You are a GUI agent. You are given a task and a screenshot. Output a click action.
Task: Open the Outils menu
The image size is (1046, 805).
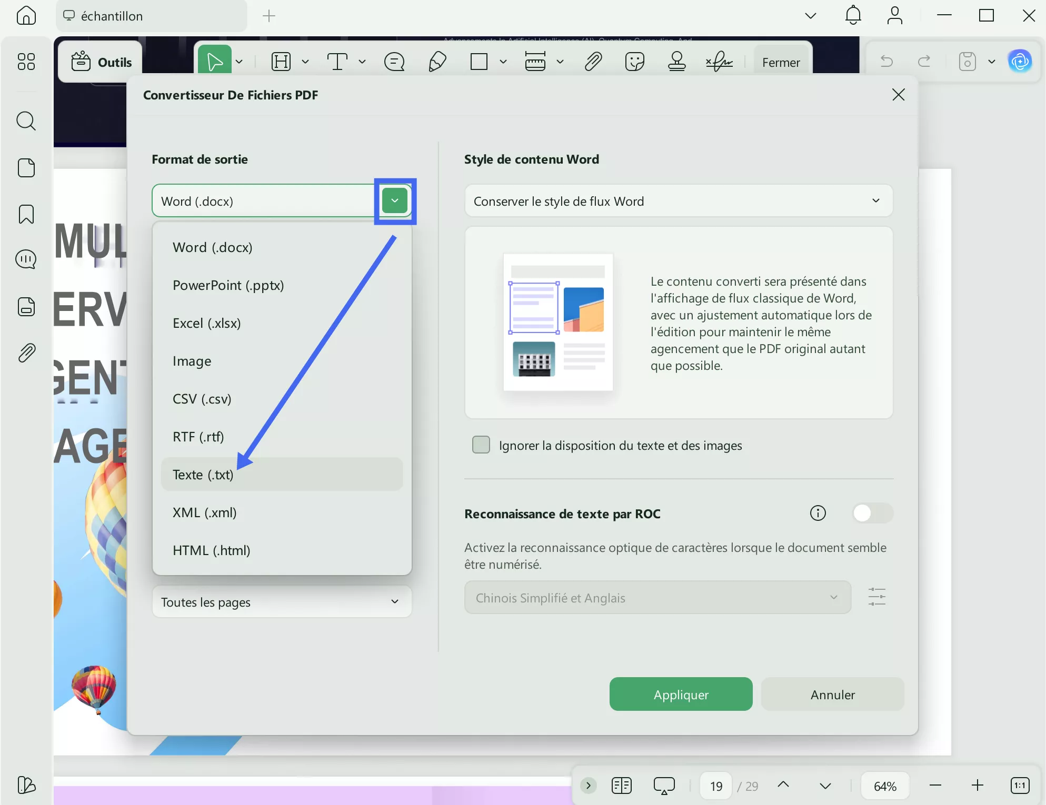(x=101, y=62)
